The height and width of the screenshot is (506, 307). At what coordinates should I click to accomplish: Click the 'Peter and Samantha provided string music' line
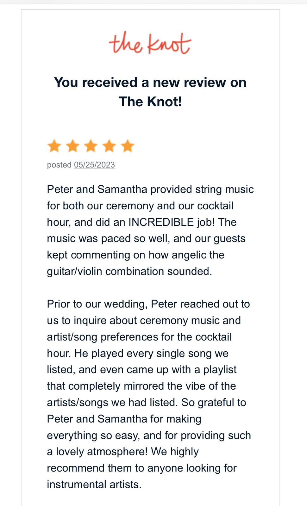point(150,189)
